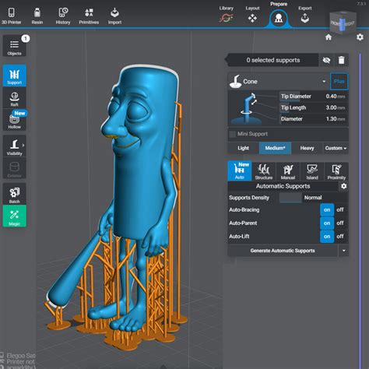Adjust the Supports Density slider
Viewport: 369px width, 369px height.
(290, 198)
